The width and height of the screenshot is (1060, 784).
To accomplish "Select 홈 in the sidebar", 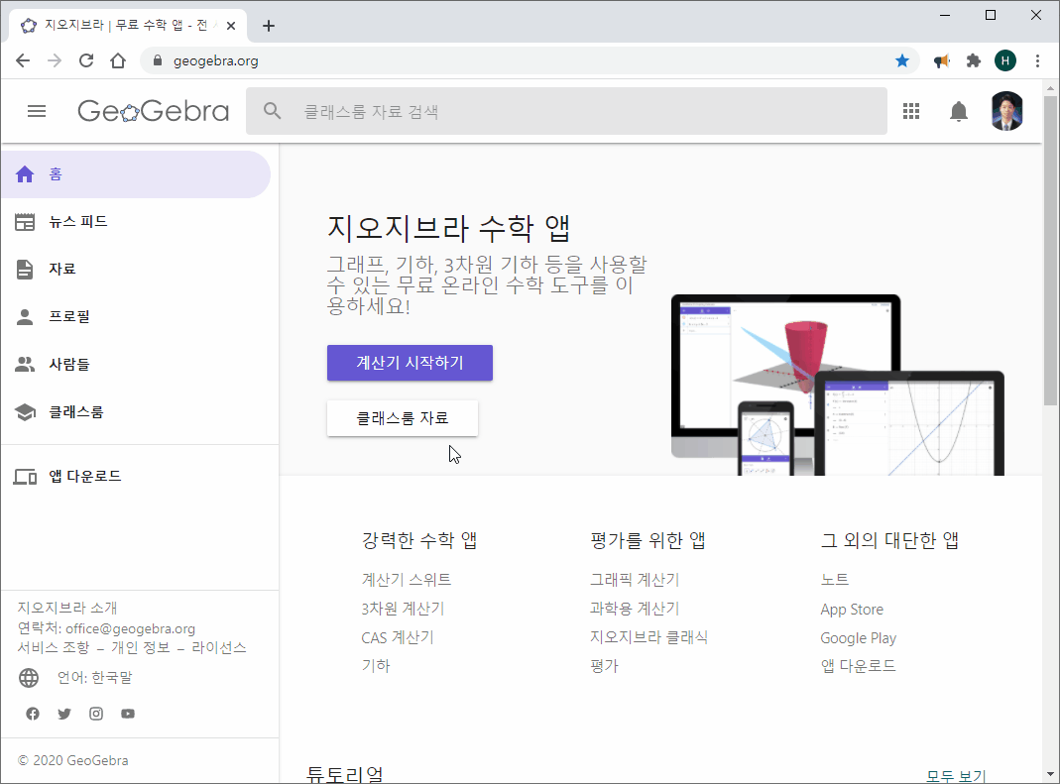I will 135,174.
